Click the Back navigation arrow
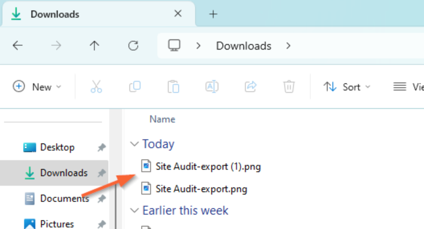Image resolution: width=424 pixels, height=229 pixels. tap(18, 45)
